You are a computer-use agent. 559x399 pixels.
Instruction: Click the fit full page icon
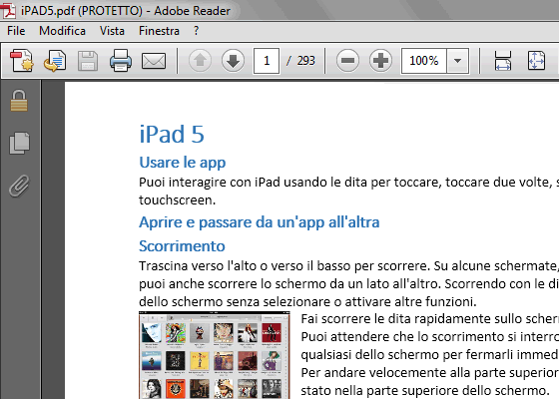click(x=536, y=61)
